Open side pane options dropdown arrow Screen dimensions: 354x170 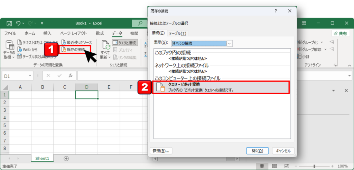333,91
